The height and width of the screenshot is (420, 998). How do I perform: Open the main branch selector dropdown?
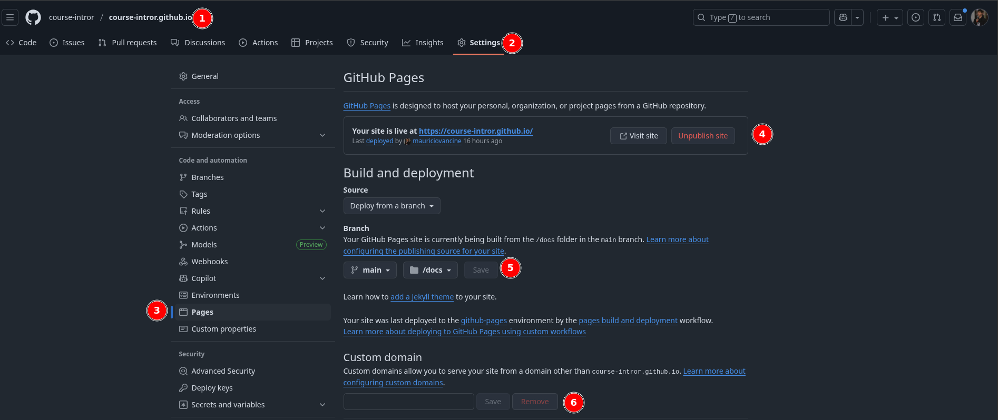pos(370,270)
